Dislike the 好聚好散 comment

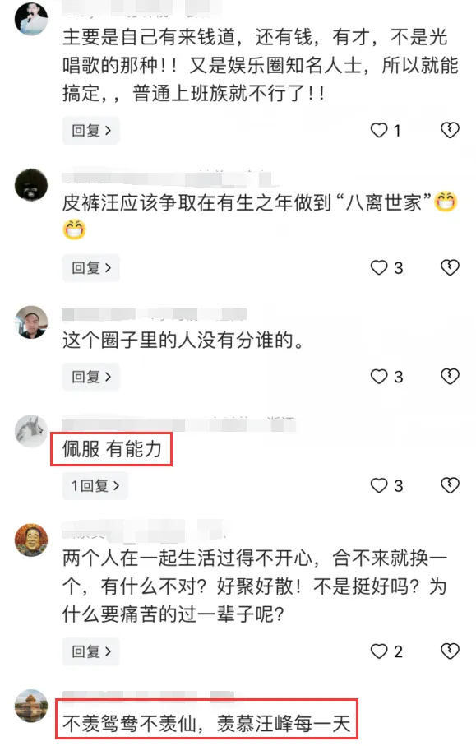click(x=450, y=651)
